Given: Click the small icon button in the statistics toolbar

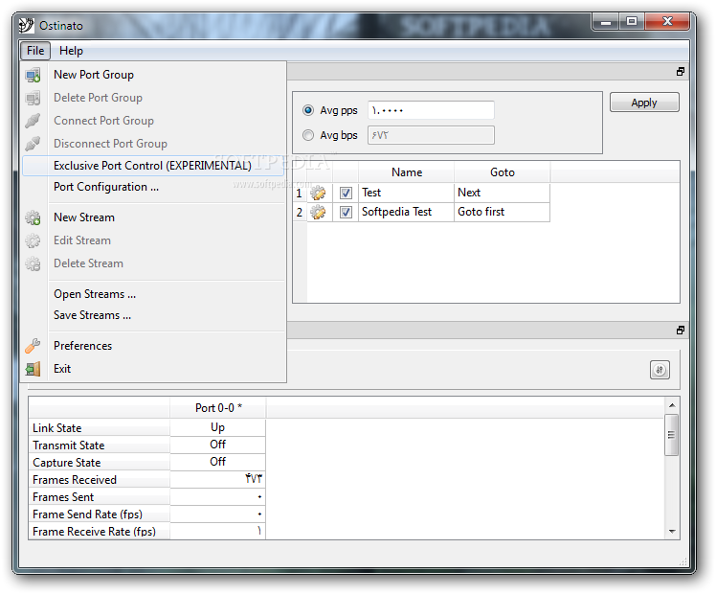Looking at the screenshot, I should [x=660, y=370].
